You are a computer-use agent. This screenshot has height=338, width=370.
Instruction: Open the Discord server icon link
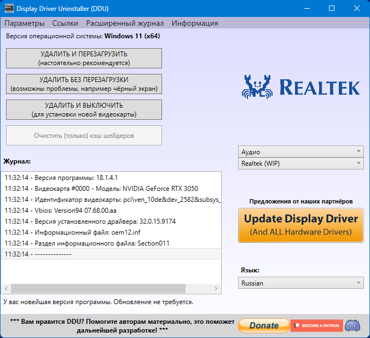tap(353, 325)
